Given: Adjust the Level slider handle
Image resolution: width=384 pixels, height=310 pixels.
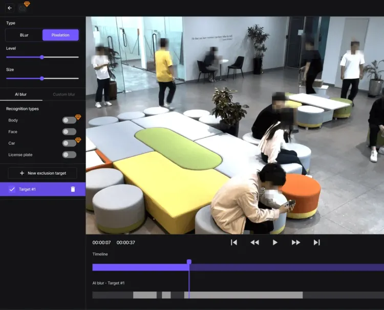Looking at the screenshot, I should click(42, 57).
